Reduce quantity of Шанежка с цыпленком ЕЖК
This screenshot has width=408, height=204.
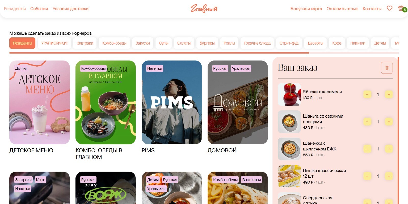(x=367, y=149)
